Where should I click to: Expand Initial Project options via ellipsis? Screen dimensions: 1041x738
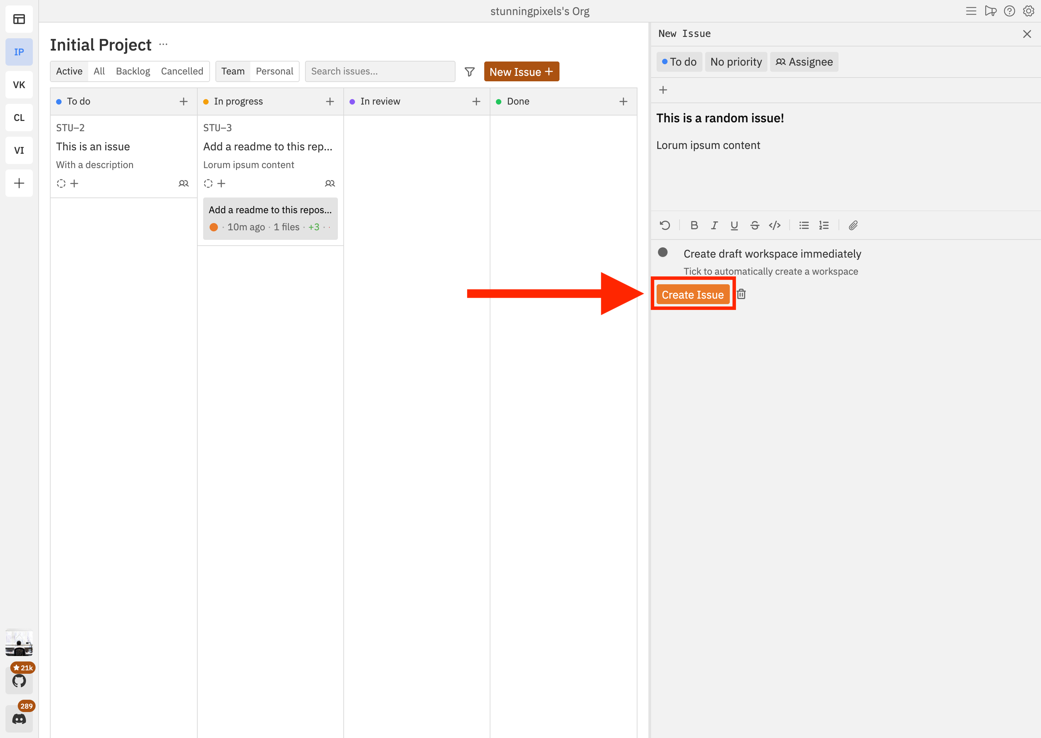click(x=163, y=44)
